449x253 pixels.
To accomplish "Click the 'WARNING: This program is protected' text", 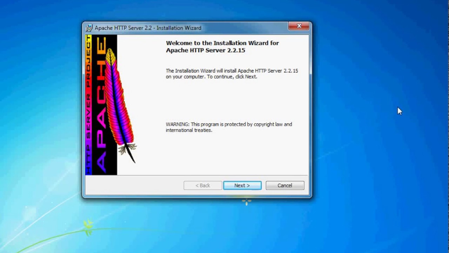I will tap(229, 127).
